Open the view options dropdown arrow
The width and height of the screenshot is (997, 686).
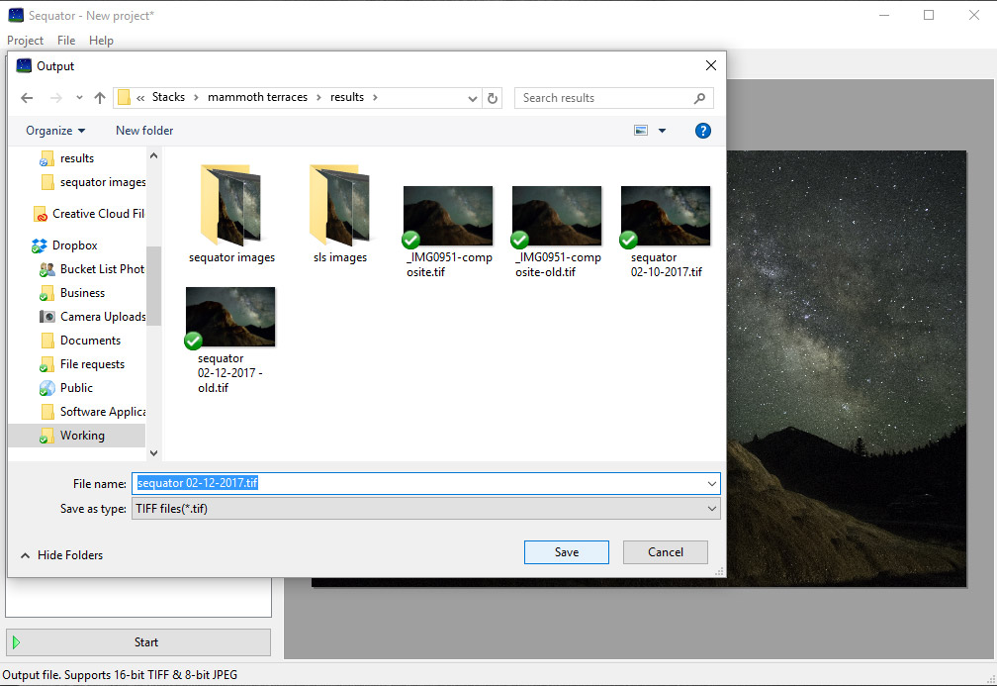[662, 131]
